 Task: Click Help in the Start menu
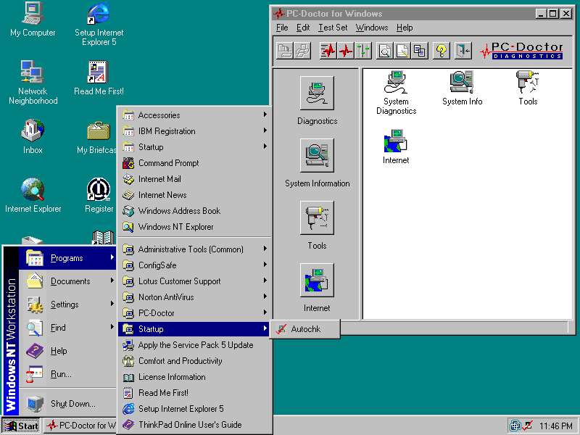pos(67,351)
